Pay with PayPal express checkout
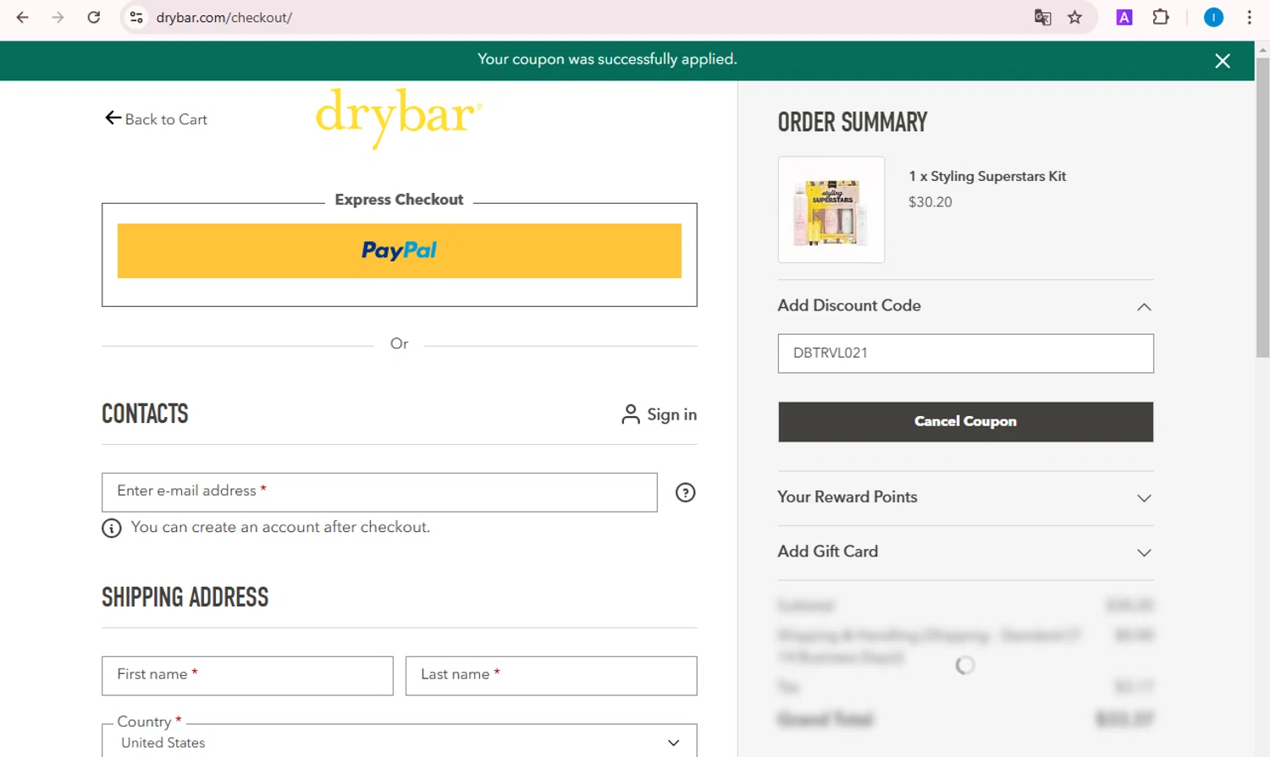Screen dimensions: 1270x757 pyautogui.click(x=399, y=250)
